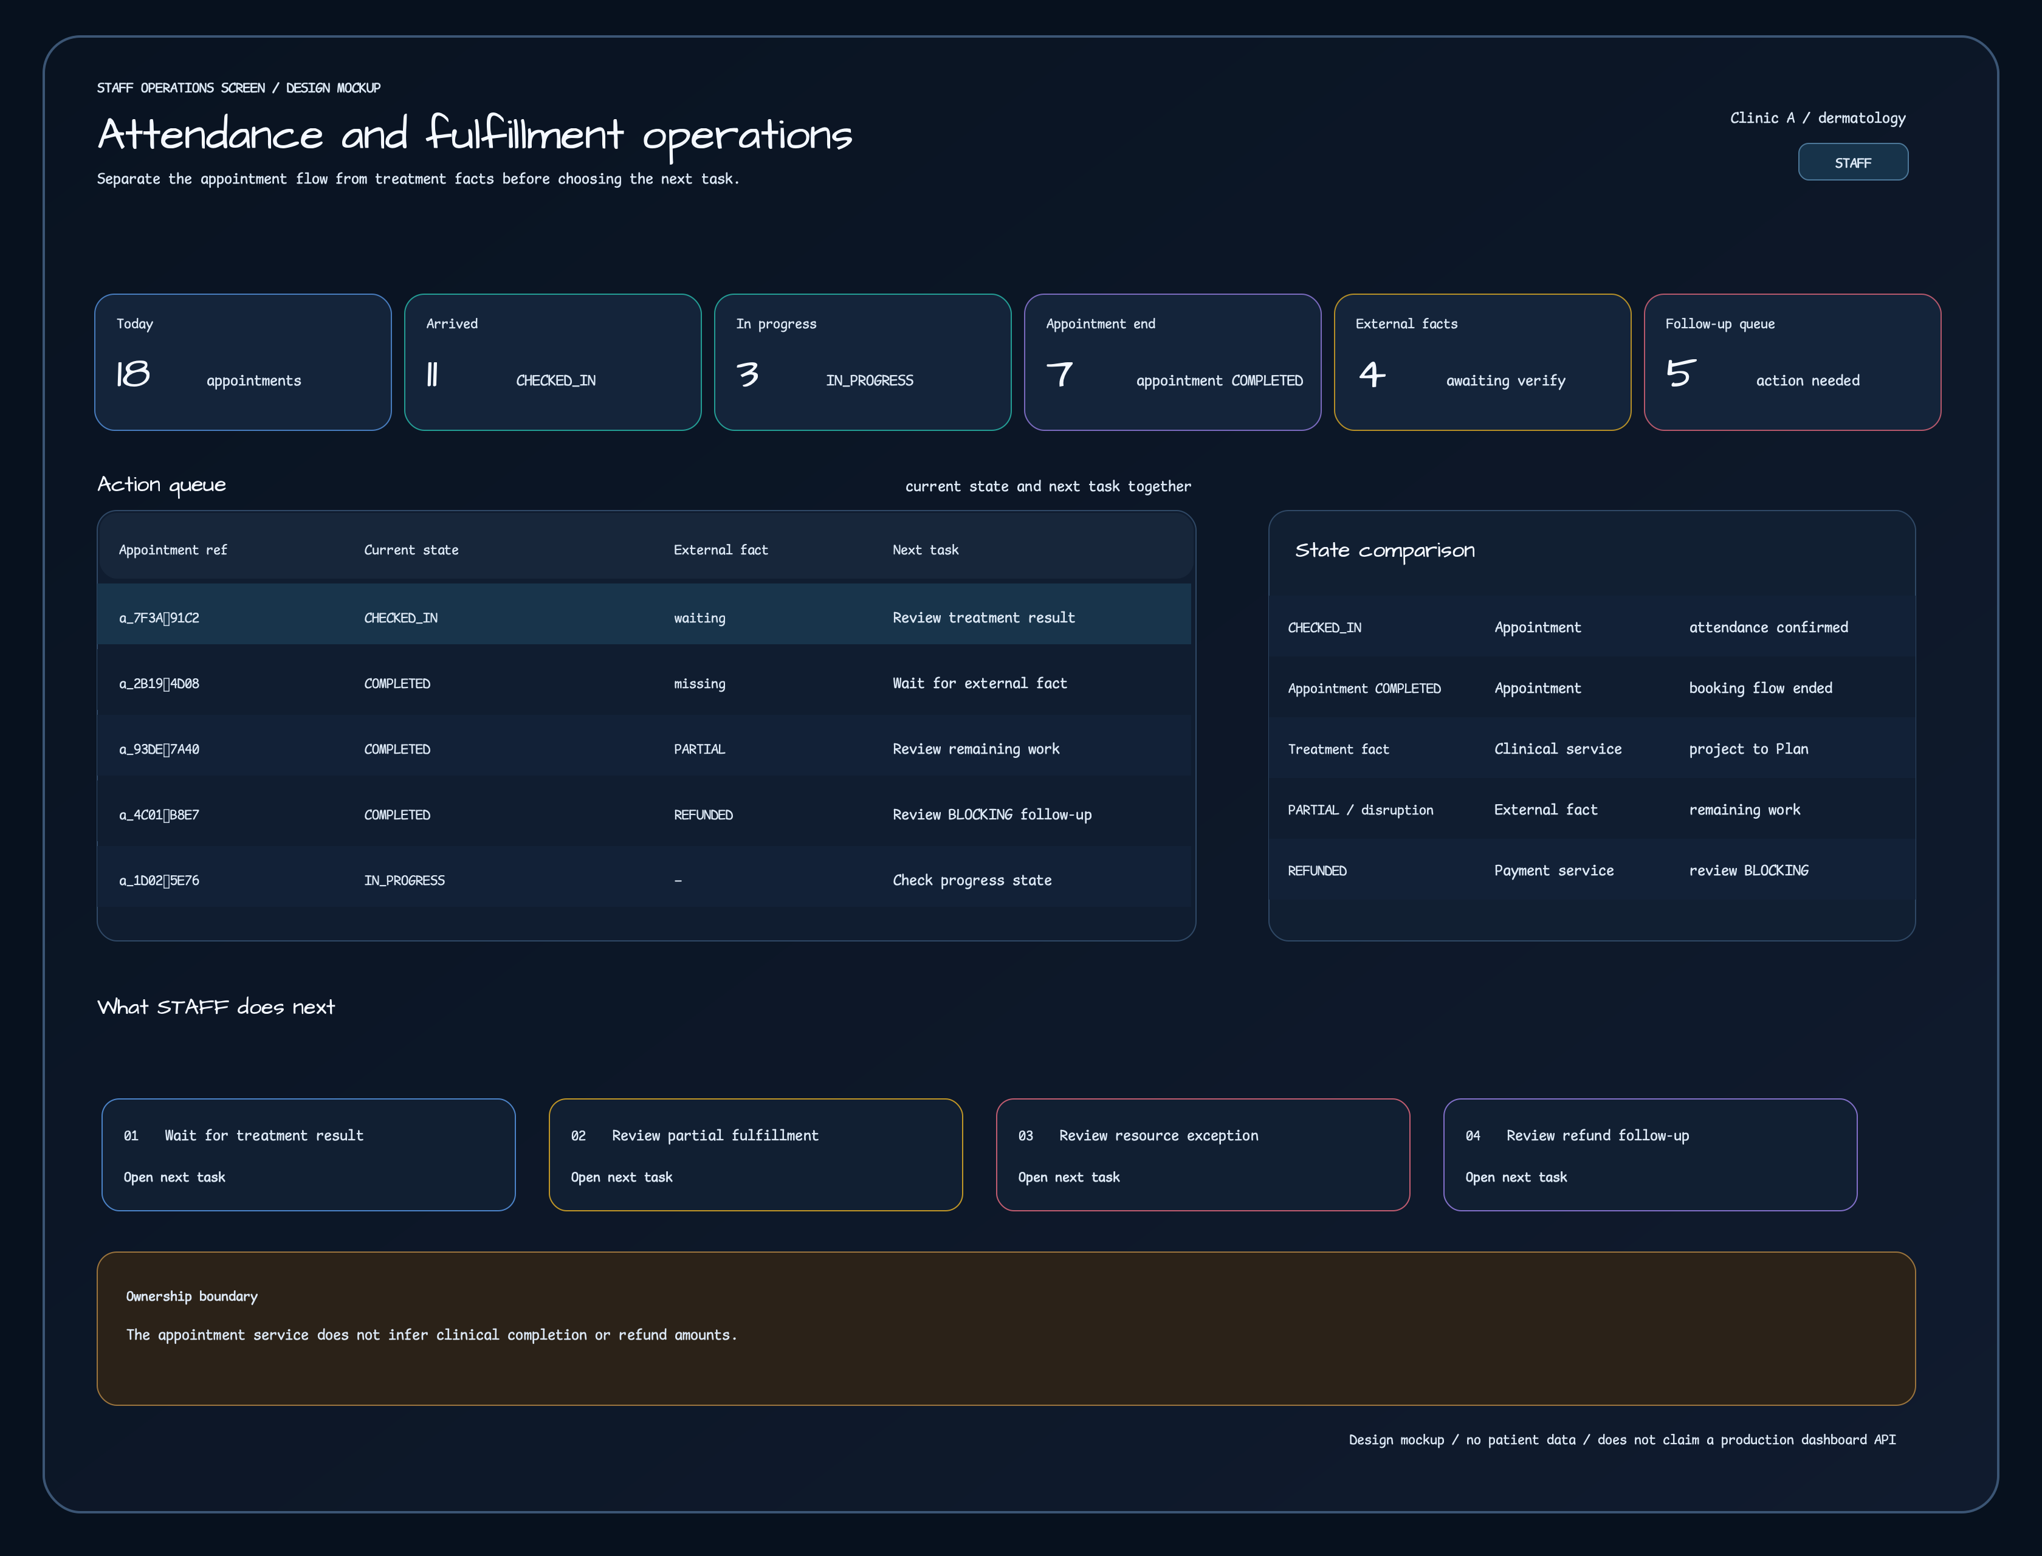The height and width of the screenshot is (1556, 2042).
Task: Select the External fact column header
Action: point(721,550)
